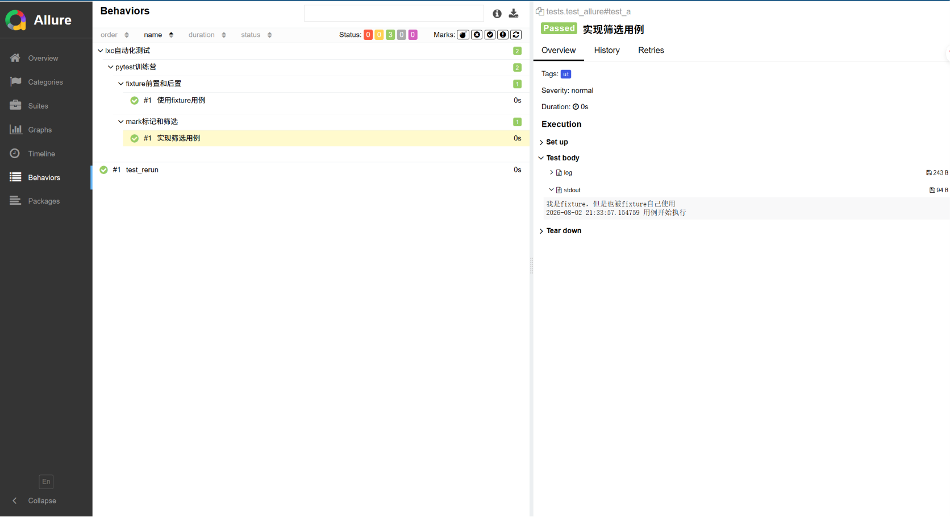Expand the log attachment
This screenshot has width=950, height=517.
tap(561, 173)
